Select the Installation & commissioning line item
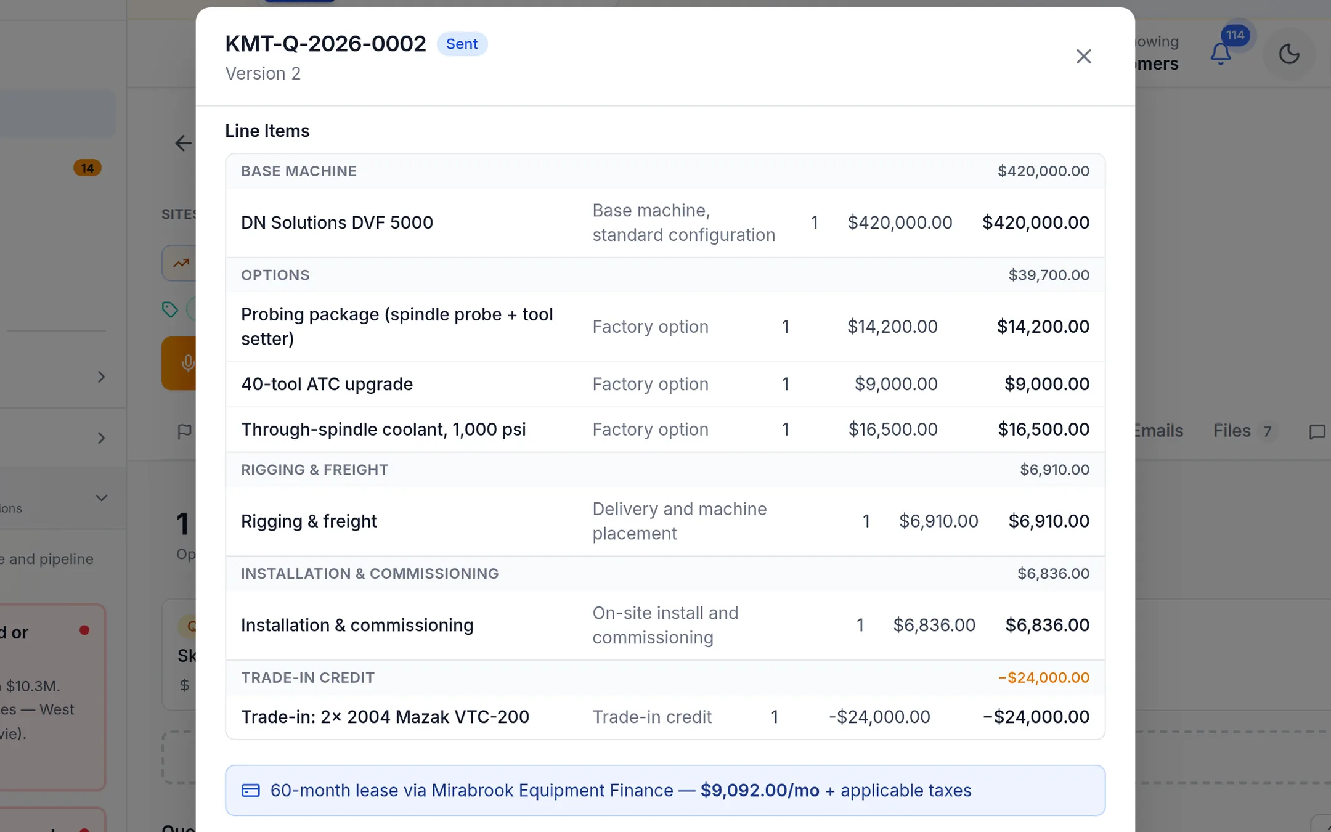1331x832 pixels. tap(665, 626)
